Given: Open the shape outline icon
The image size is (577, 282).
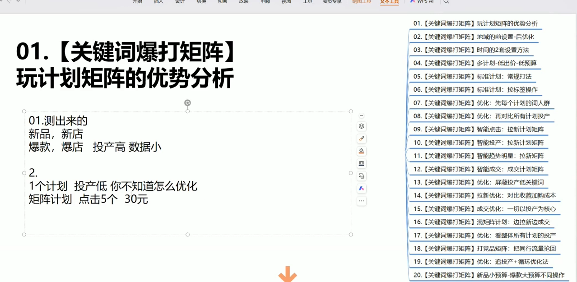Looking at the screenshot, I should pos(361,163).
